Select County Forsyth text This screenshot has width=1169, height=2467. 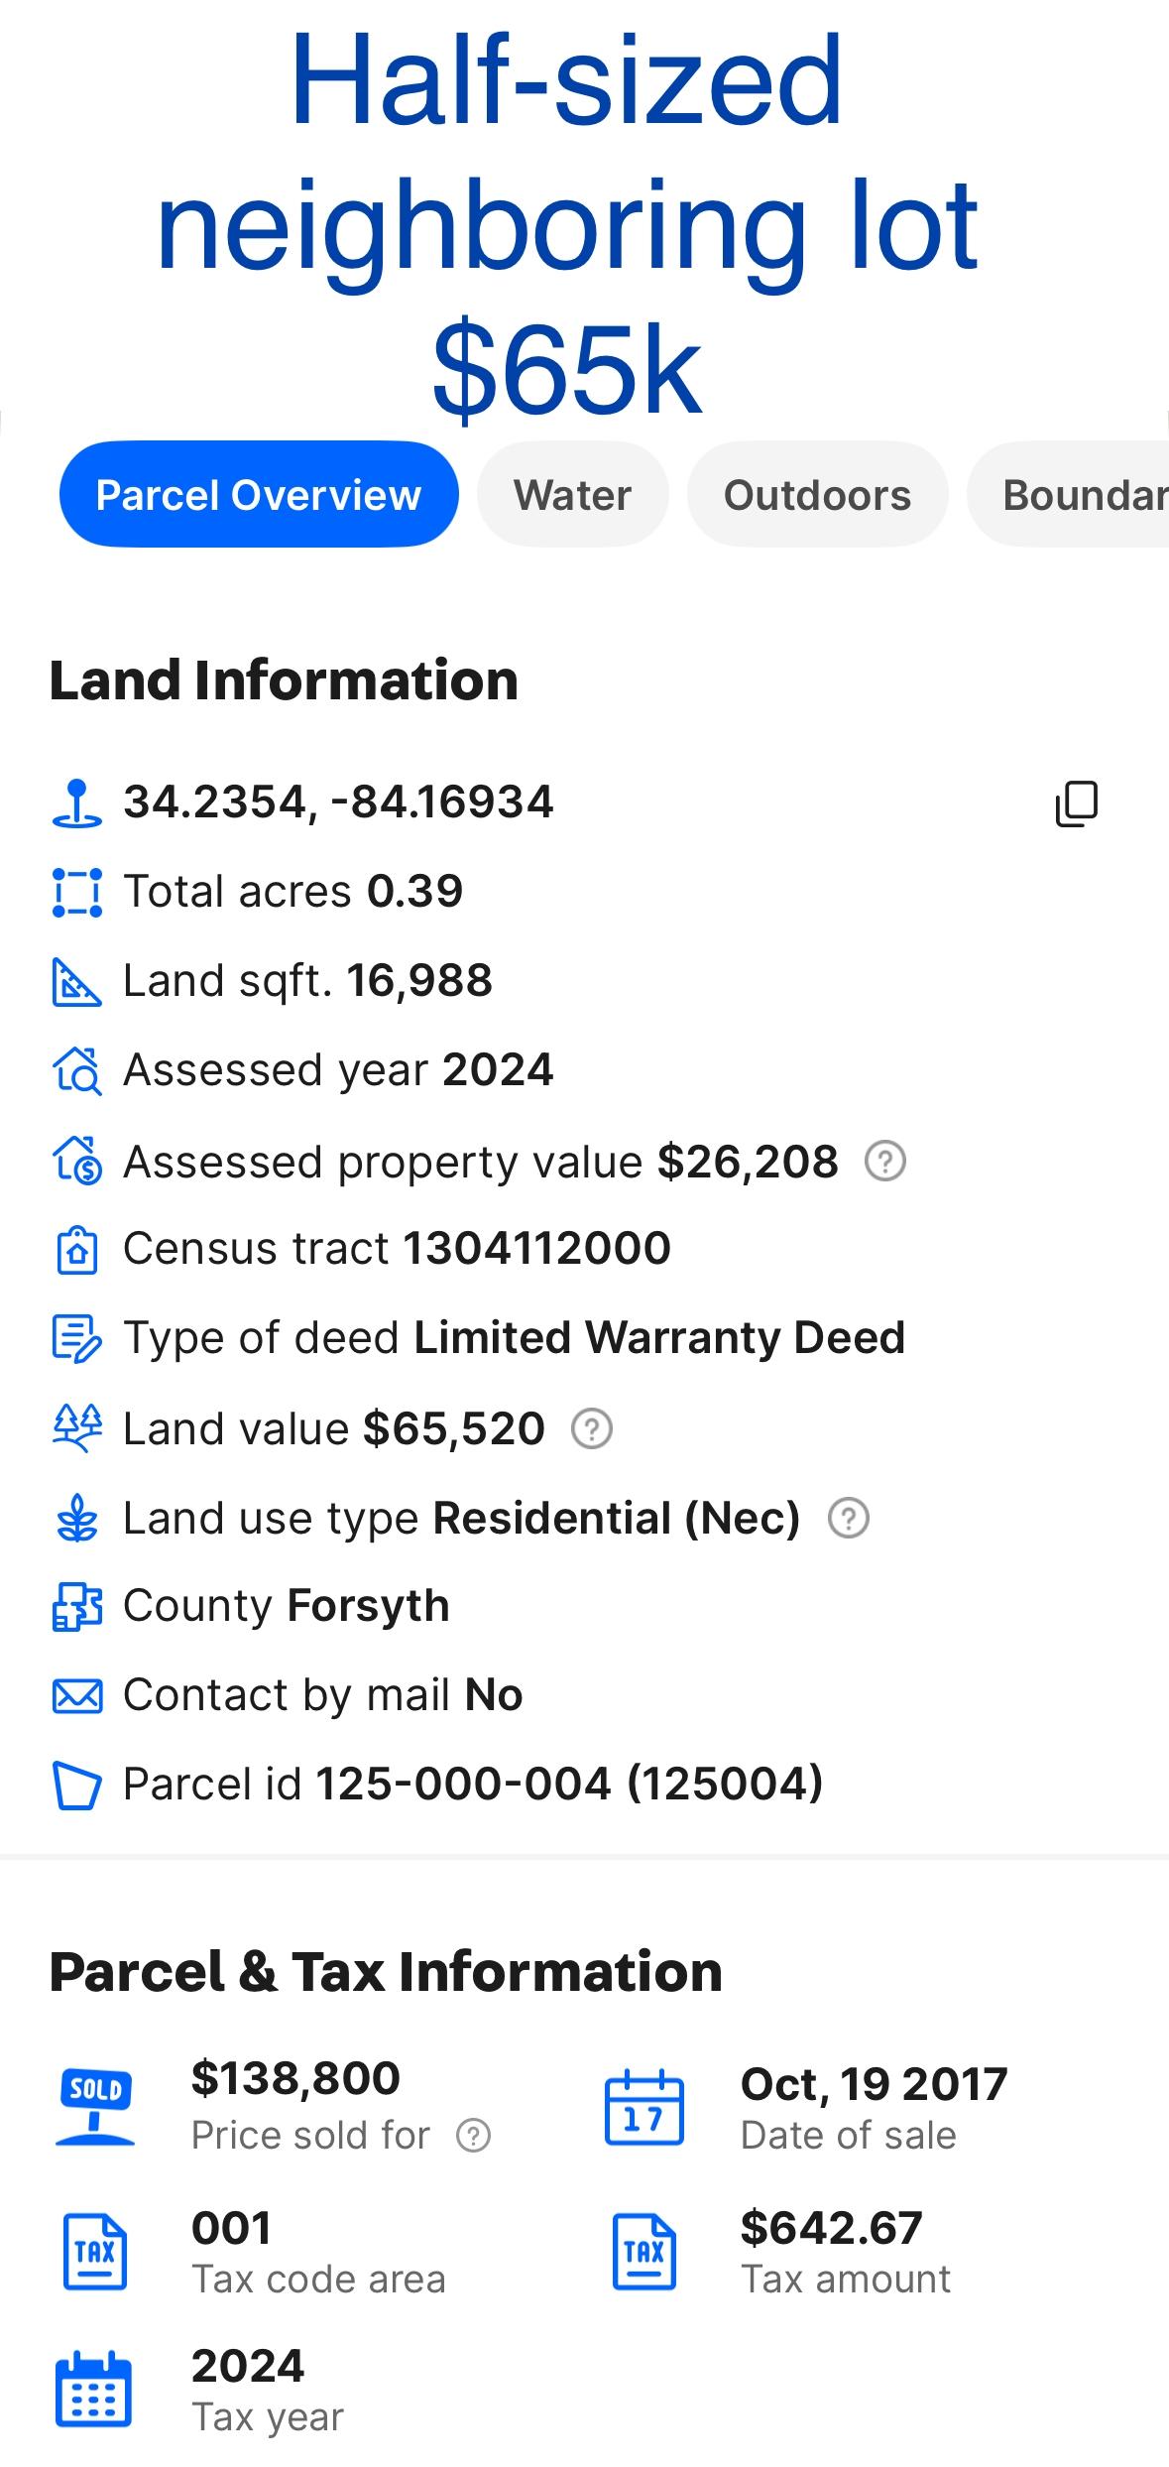[x=287, y=1605]
